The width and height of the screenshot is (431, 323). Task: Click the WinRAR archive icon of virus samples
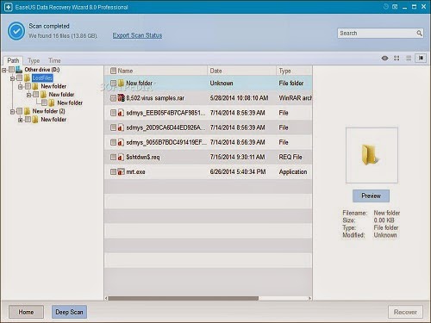122,98
